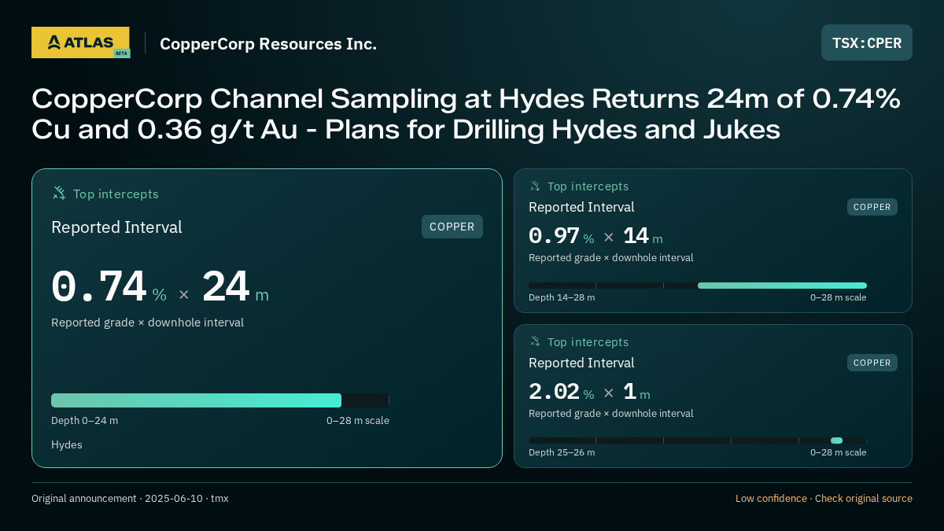
Task: Click the headline about Hydes channel sampling
Action: 466,114
